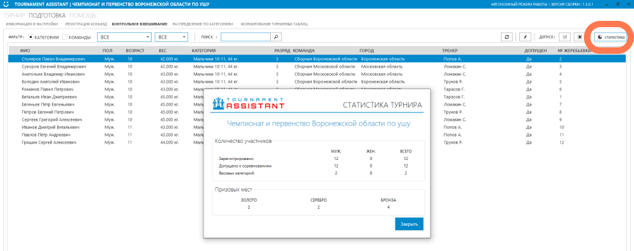The width and height of the screenshot is (634, 251).
Task: Select row Гришин Сергей Алексеевич
Action: (317, 142)
